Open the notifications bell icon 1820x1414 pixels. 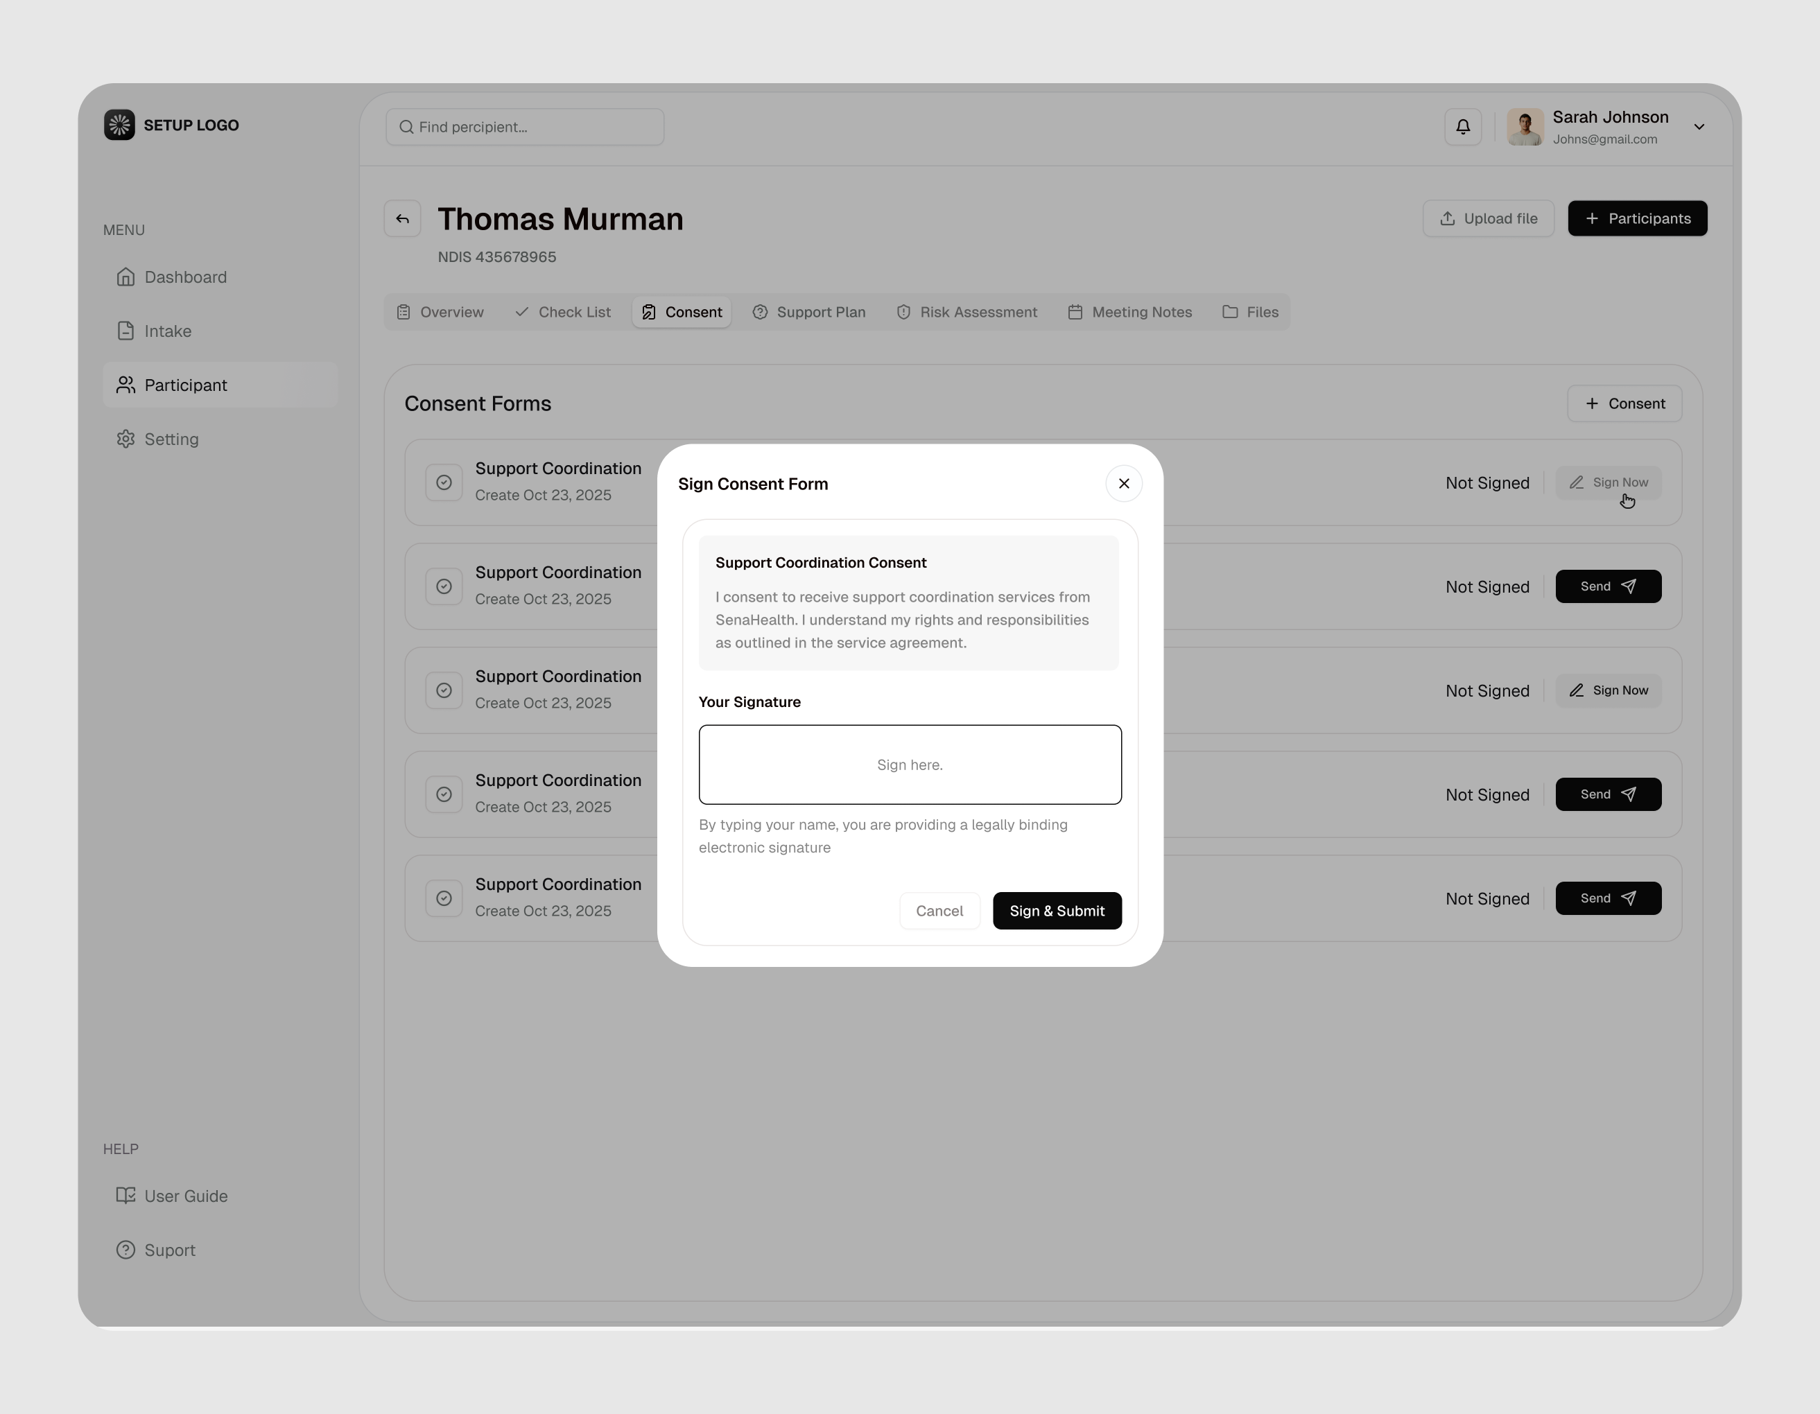tap(1462, 127)
